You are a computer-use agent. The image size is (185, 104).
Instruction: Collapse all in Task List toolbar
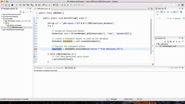coord(177,12)
